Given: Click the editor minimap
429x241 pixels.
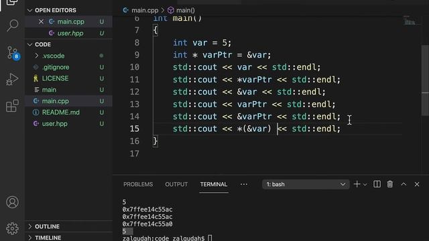Looking at the screenshot, I should (x=410, y=21).
